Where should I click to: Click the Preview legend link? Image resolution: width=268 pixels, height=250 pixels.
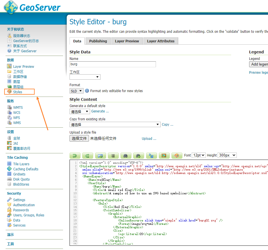click(x=258, y=72)
